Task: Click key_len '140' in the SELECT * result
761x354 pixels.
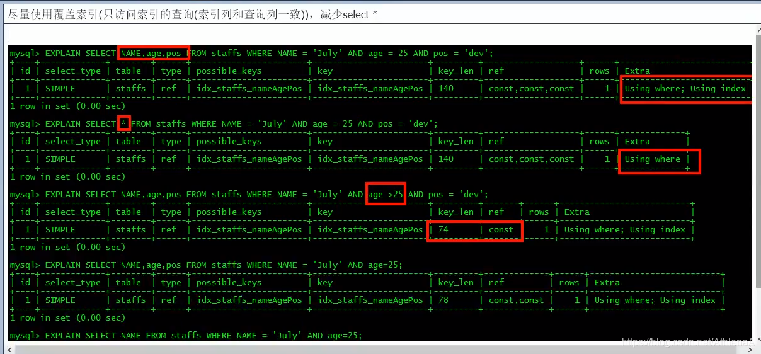Action: click(x=446, y=159)
